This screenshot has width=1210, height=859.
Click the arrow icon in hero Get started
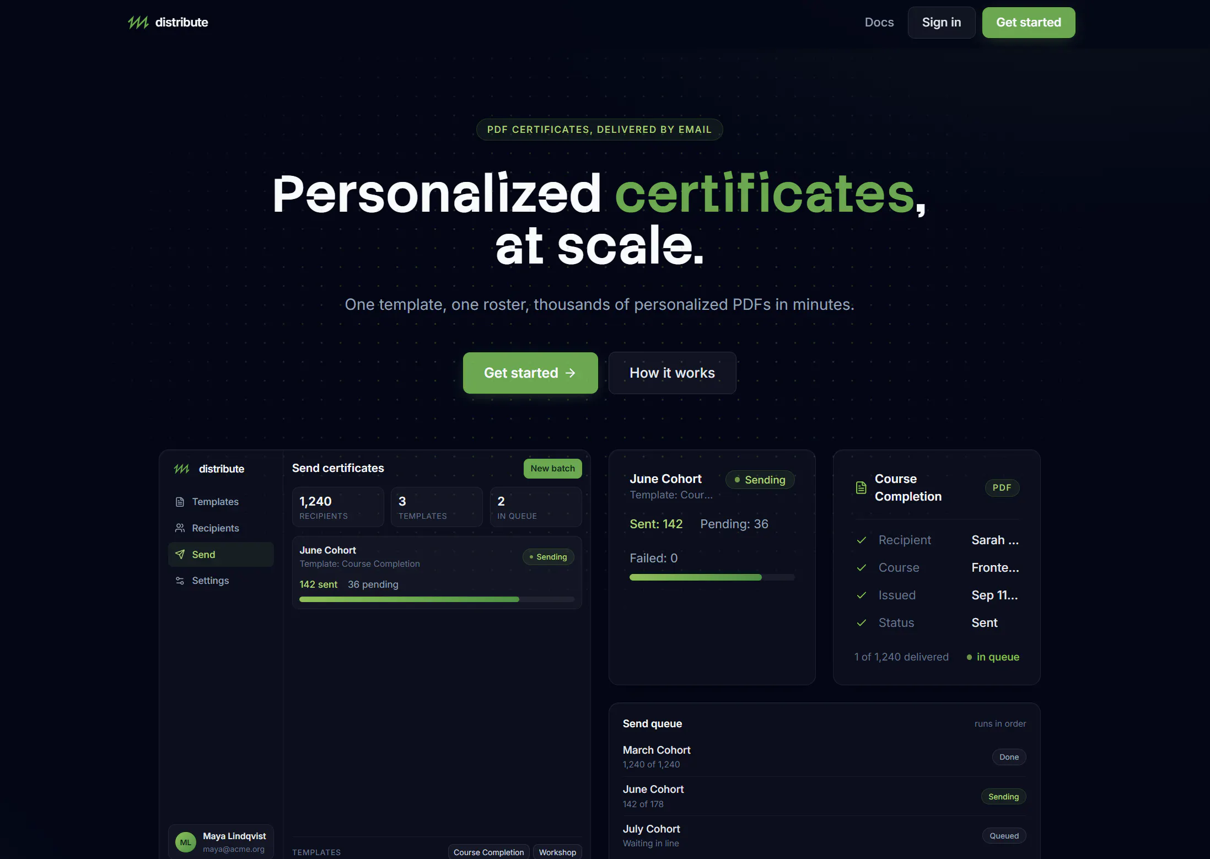click(x=571, y=373)
